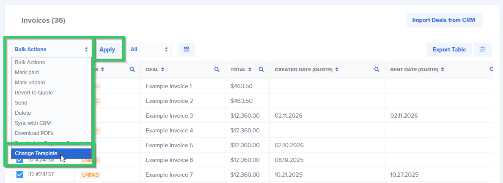The height and width of the screenshot is (183, 503).
Task: Open the Bulk Actions dropdown
Action: click(51, 49)
